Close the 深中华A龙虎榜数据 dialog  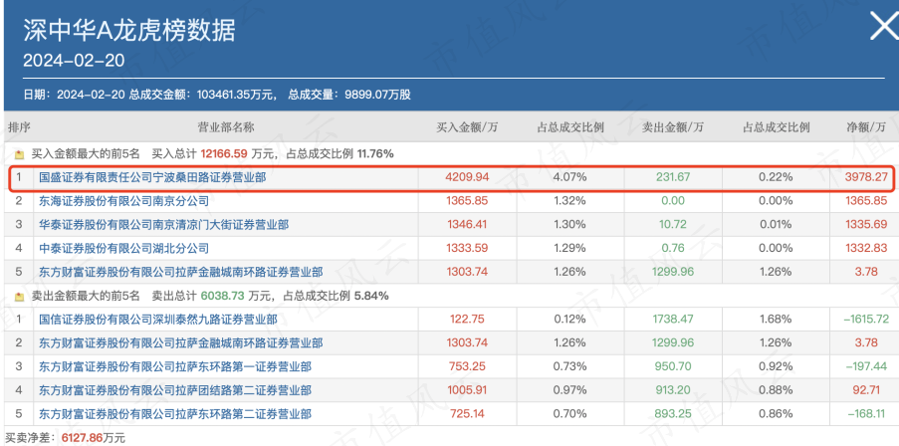coord(883,26)
